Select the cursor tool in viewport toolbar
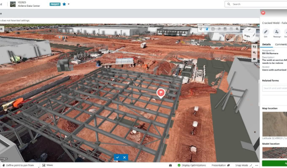This screenshot has width=287, height=168. [201, 29]
